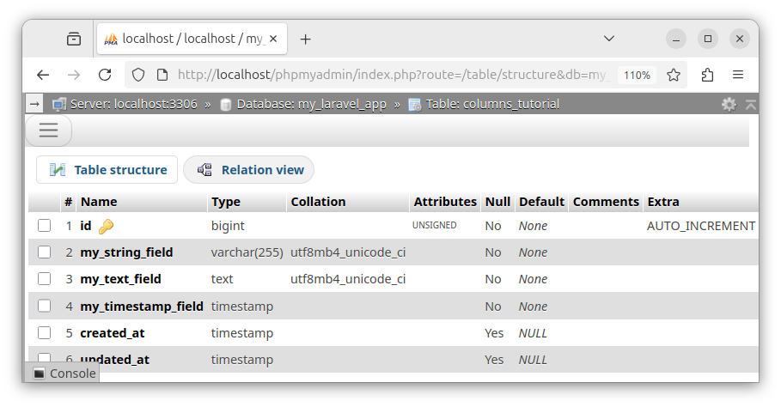Click the primary key icon beside id

coord(106,227)
